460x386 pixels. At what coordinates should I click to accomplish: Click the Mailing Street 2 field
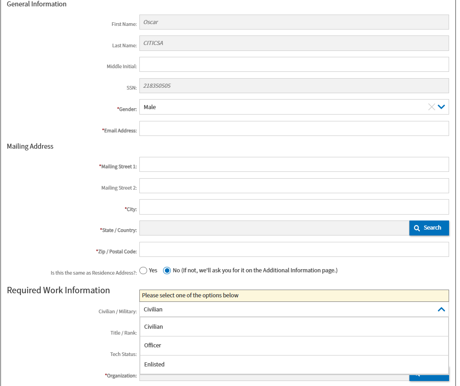click(x=294, y=186)
